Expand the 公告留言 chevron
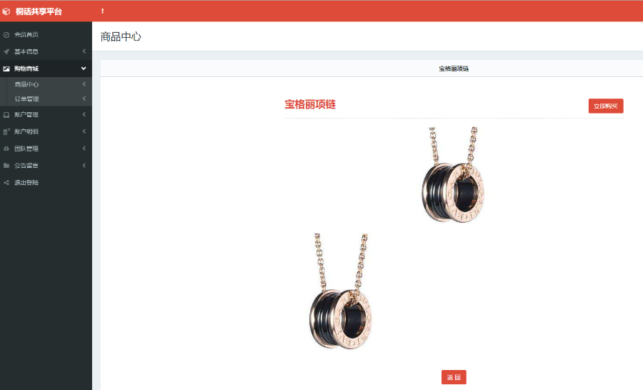 84,165
